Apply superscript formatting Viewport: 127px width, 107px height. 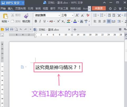(58, 21)
